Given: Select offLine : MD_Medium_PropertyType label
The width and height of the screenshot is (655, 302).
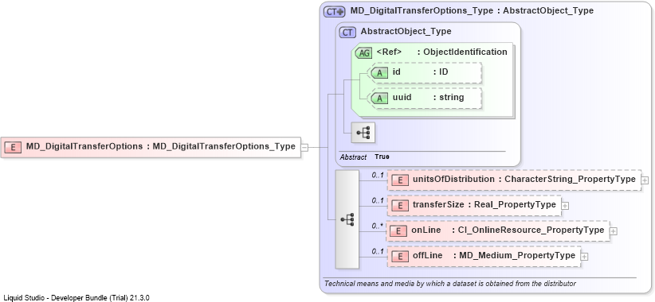Looking at the screenshot, I should [x=494, y=255].
